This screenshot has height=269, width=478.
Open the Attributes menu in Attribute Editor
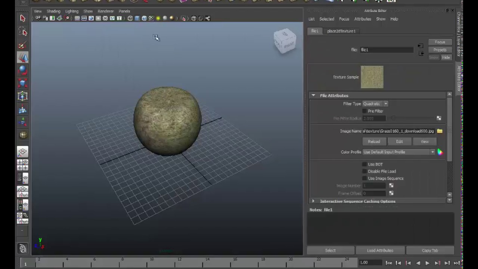[363, 19]
